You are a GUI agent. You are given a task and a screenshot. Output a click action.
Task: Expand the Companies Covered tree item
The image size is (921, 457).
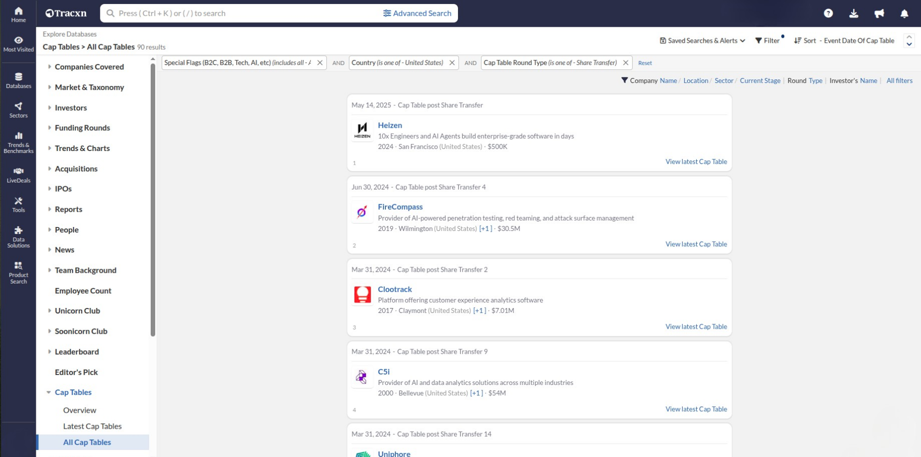coord(49,67)
